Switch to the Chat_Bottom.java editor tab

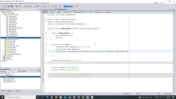coord(48,10)
